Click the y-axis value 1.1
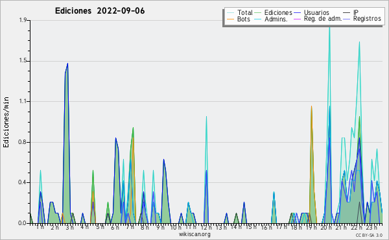The height and width of the screenshot is (240, 389). [23, 101]
